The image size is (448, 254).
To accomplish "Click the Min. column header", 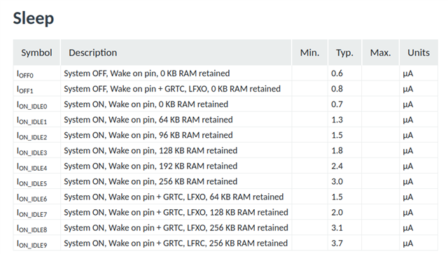I will click(x=309, y=52).
